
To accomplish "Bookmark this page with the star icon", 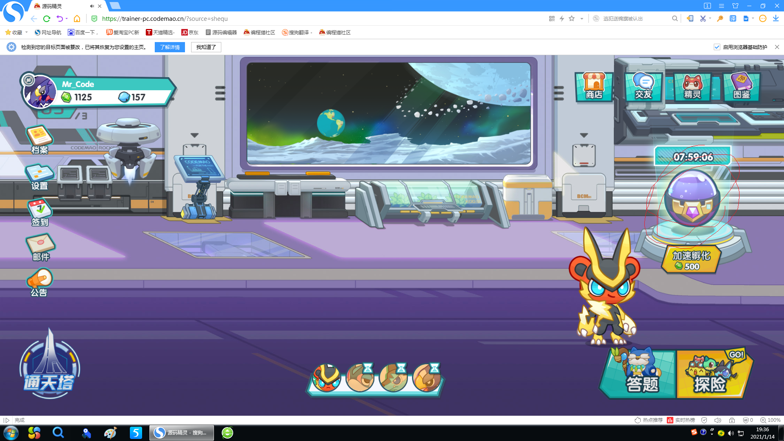I will (572, 19).
